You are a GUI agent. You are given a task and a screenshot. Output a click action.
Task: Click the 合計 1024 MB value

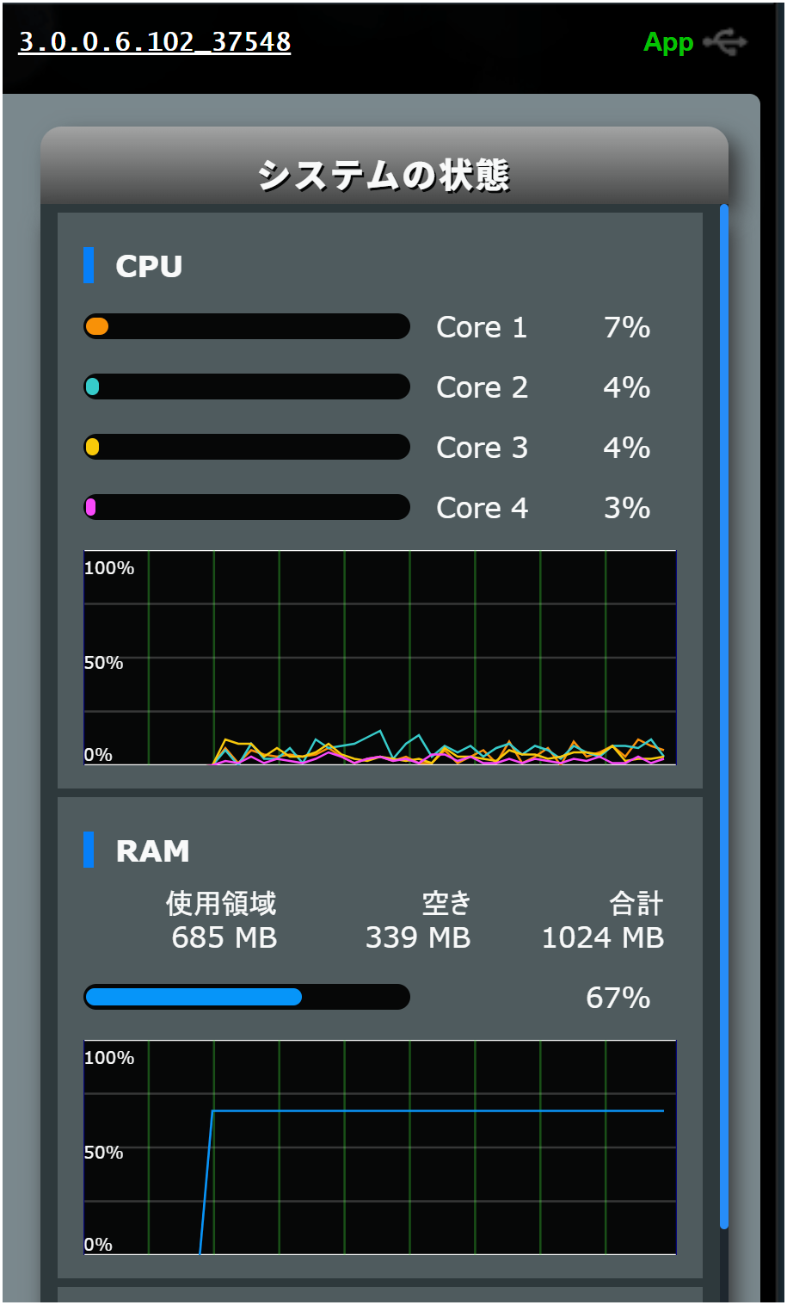click(x=603, y=937)
